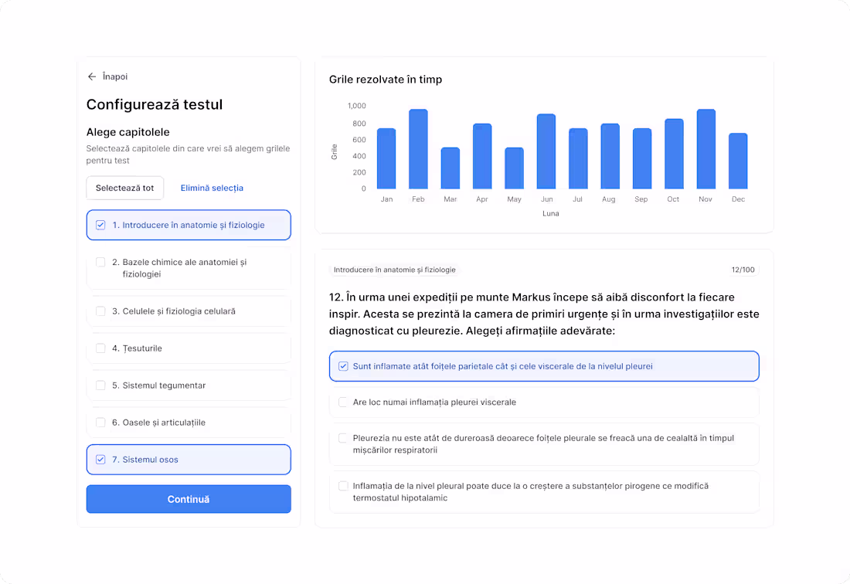Screen dimensions: 850x584
Task: Check Bazele chimice ale anatomiei chapter
Action: 100,263
